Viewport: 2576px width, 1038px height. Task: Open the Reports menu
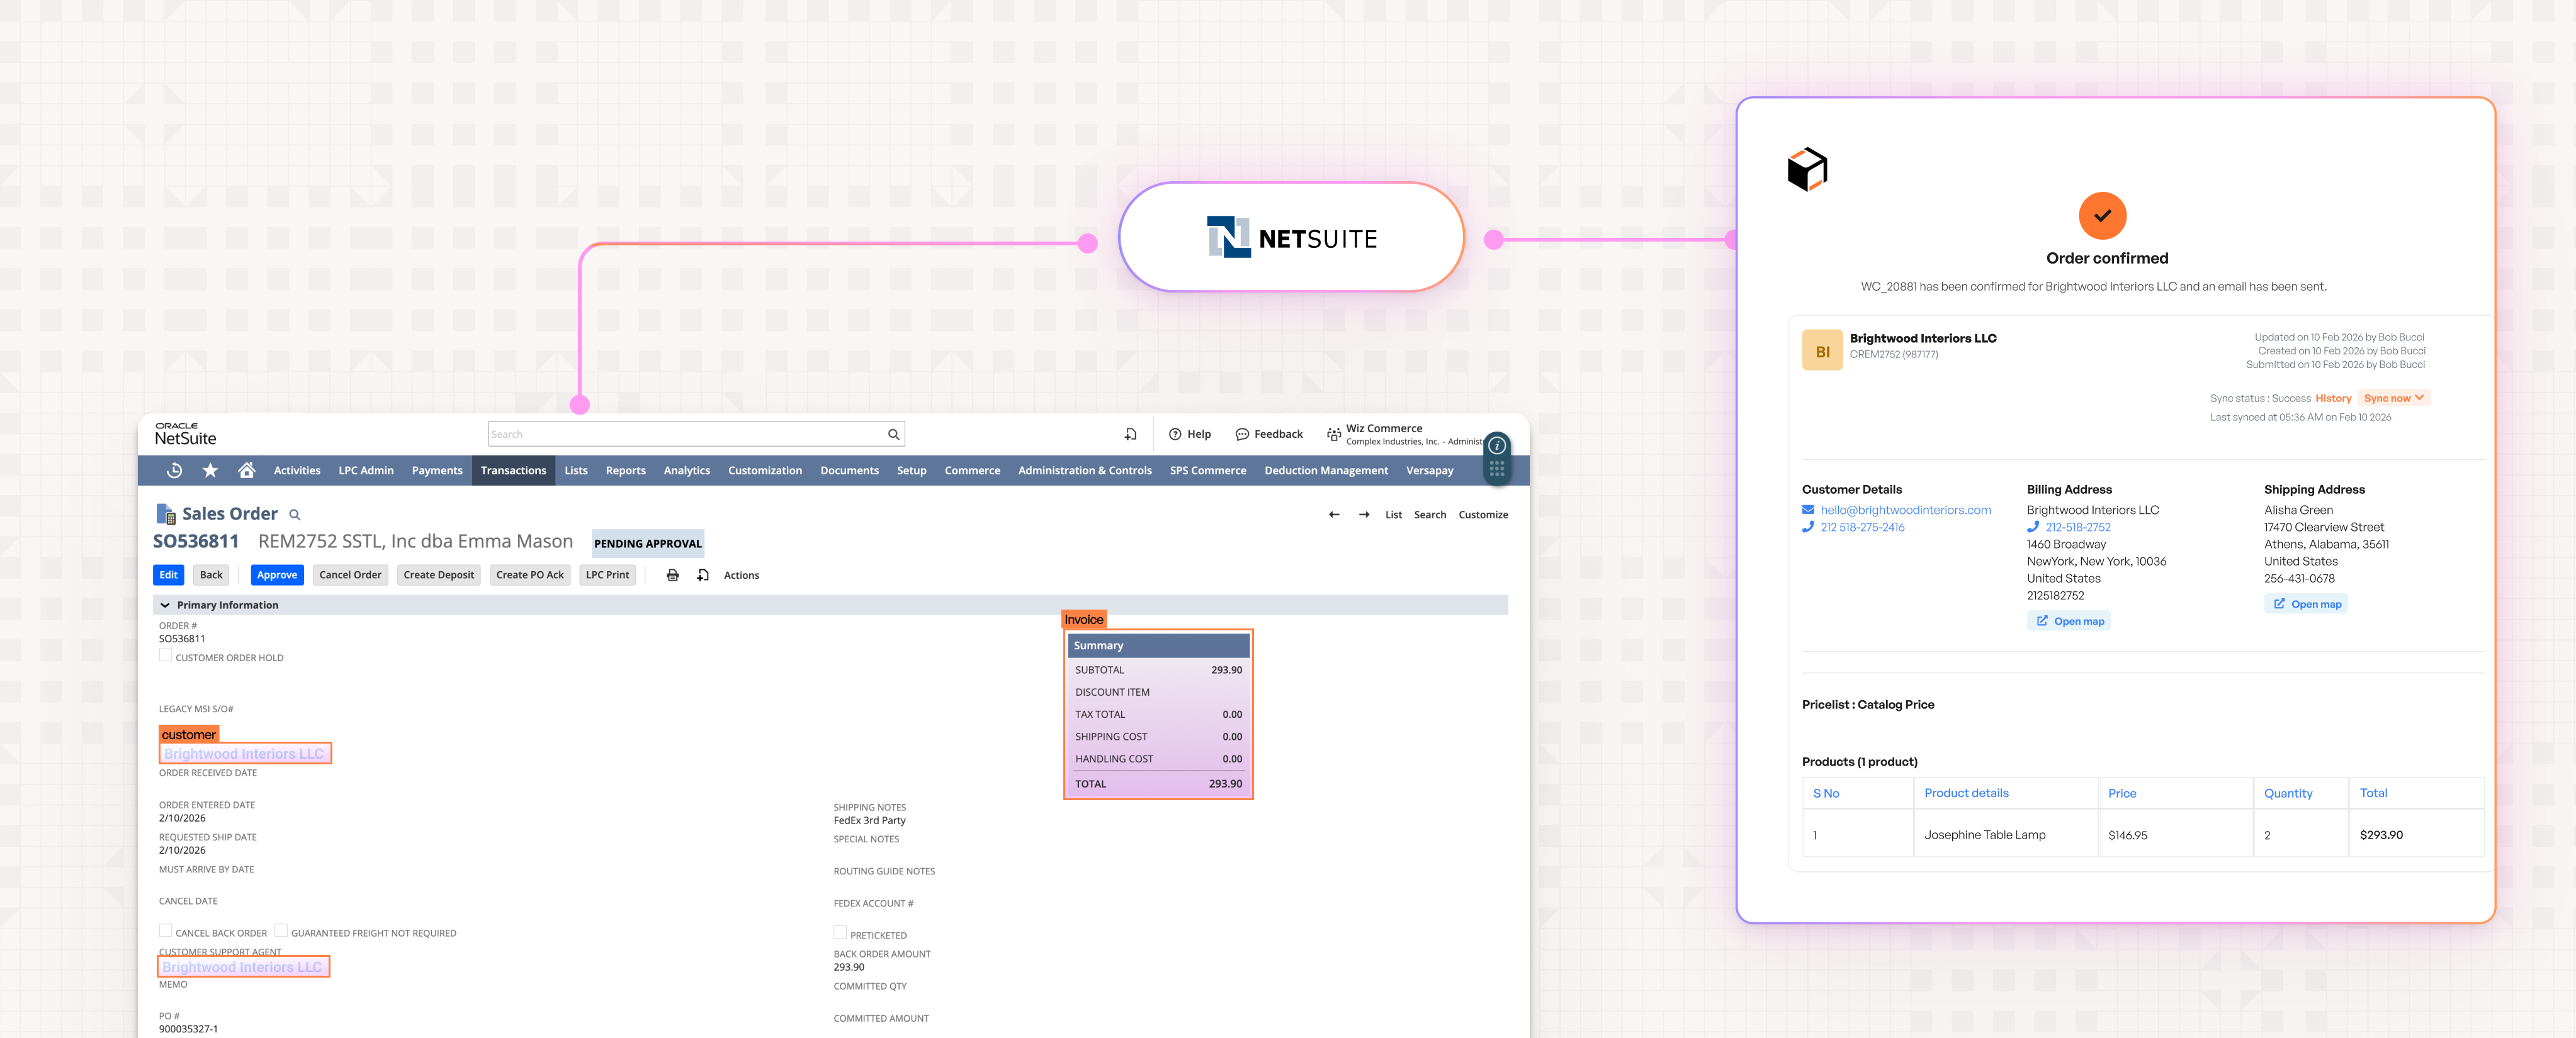tap(625, 471)
